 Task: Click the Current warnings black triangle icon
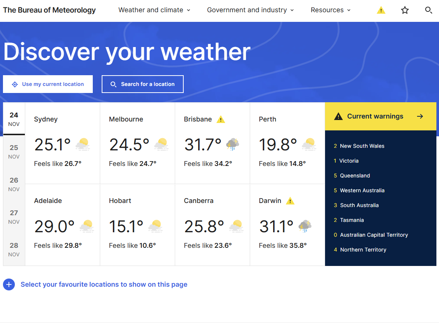[x=338, y=116]
